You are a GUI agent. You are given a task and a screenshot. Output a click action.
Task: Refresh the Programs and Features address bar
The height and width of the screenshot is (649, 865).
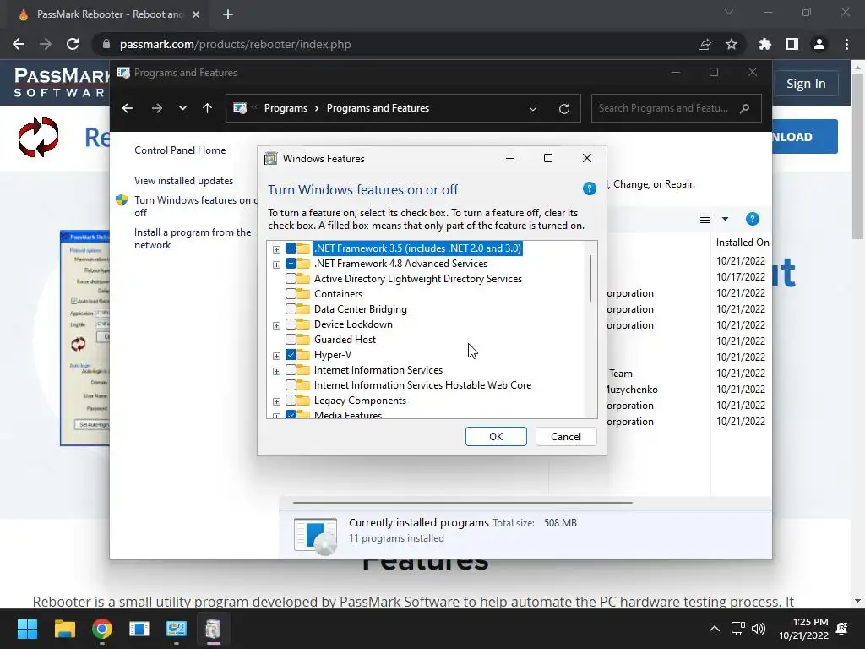click(563, 109)
